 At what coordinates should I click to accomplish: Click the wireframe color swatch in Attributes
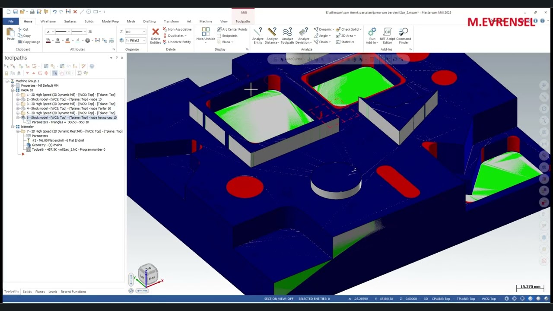(x=48, y=41)
